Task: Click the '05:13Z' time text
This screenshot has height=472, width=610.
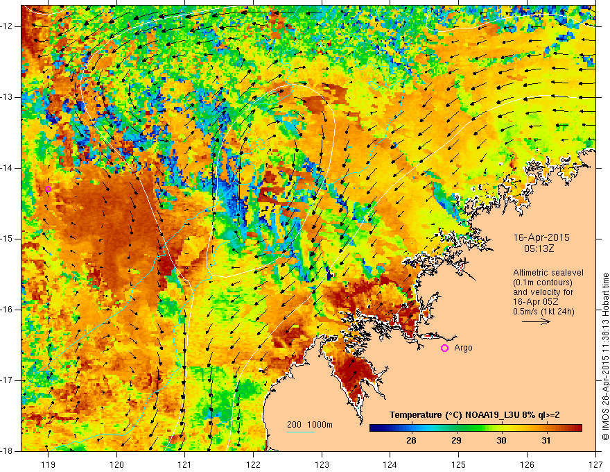Action: 539,248
